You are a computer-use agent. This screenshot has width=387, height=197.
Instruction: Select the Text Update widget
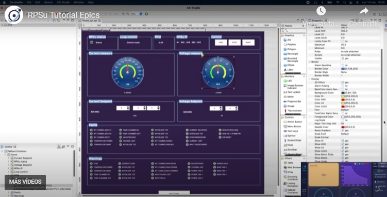tap(292, 92)
